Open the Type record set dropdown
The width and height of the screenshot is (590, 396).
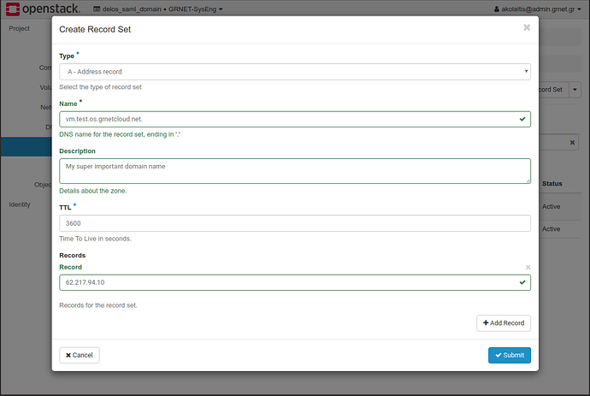(x=294, y=72)
